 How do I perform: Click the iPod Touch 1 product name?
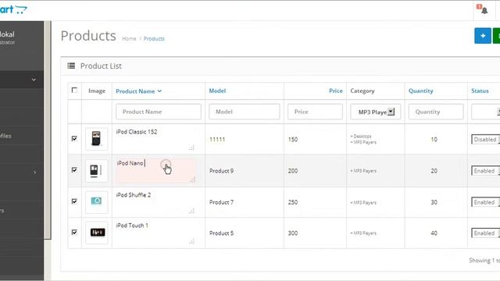[132, 226]
